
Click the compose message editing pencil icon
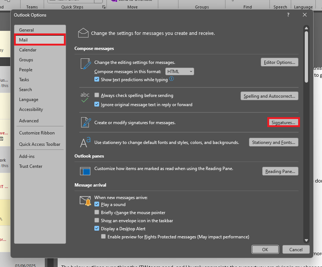pyautogui.click(x=85, y=64)
